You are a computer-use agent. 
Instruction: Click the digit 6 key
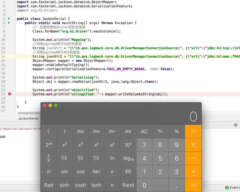coord(177,158)
